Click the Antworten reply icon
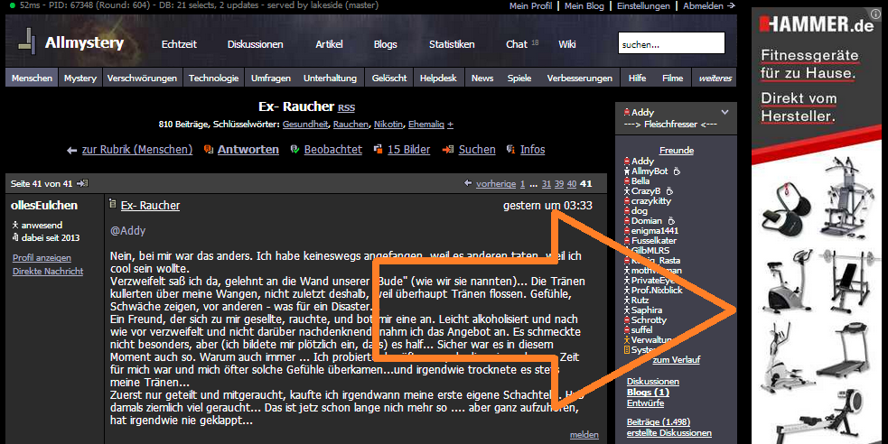Viewport: 888px width, 444px height. pos(210,150)
